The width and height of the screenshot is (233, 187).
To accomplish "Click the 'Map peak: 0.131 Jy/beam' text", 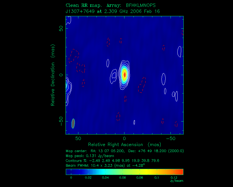I will click(x=90, y=156).
